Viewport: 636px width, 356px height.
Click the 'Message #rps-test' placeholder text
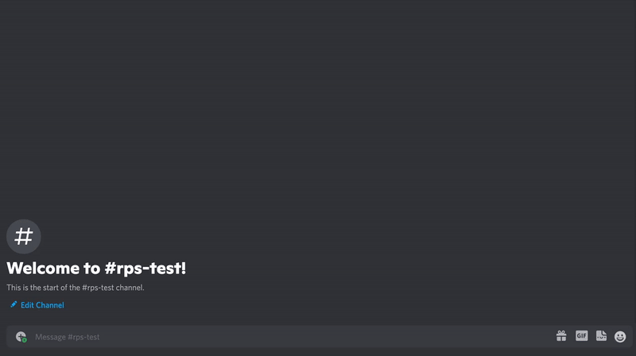[68, 337]
